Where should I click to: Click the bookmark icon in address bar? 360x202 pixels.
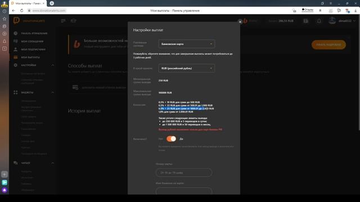click(x=320, y=11)
